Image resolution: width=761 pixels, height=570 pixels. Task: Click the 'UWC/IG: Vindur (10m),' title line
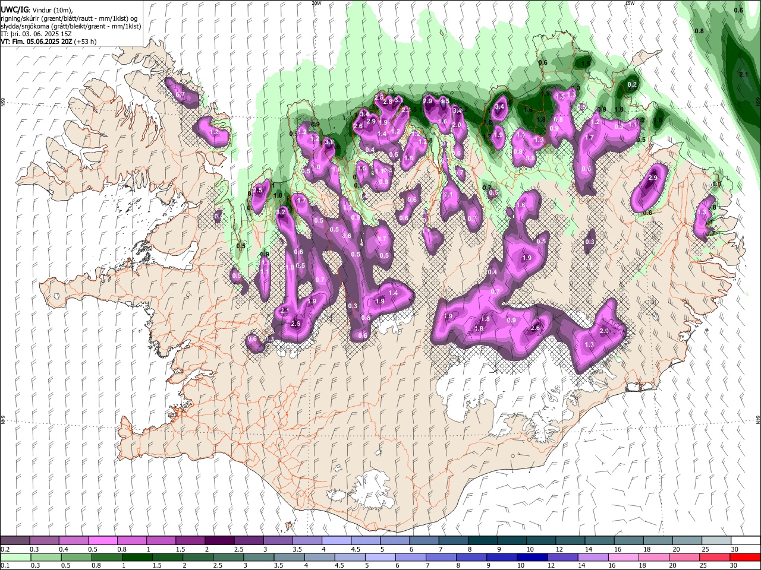37,10
